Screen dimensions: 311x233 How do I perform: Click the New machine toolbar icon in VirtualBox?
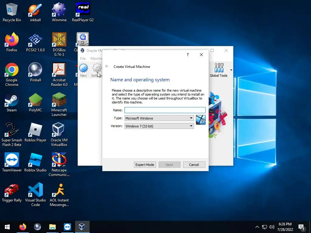(83, 70)
